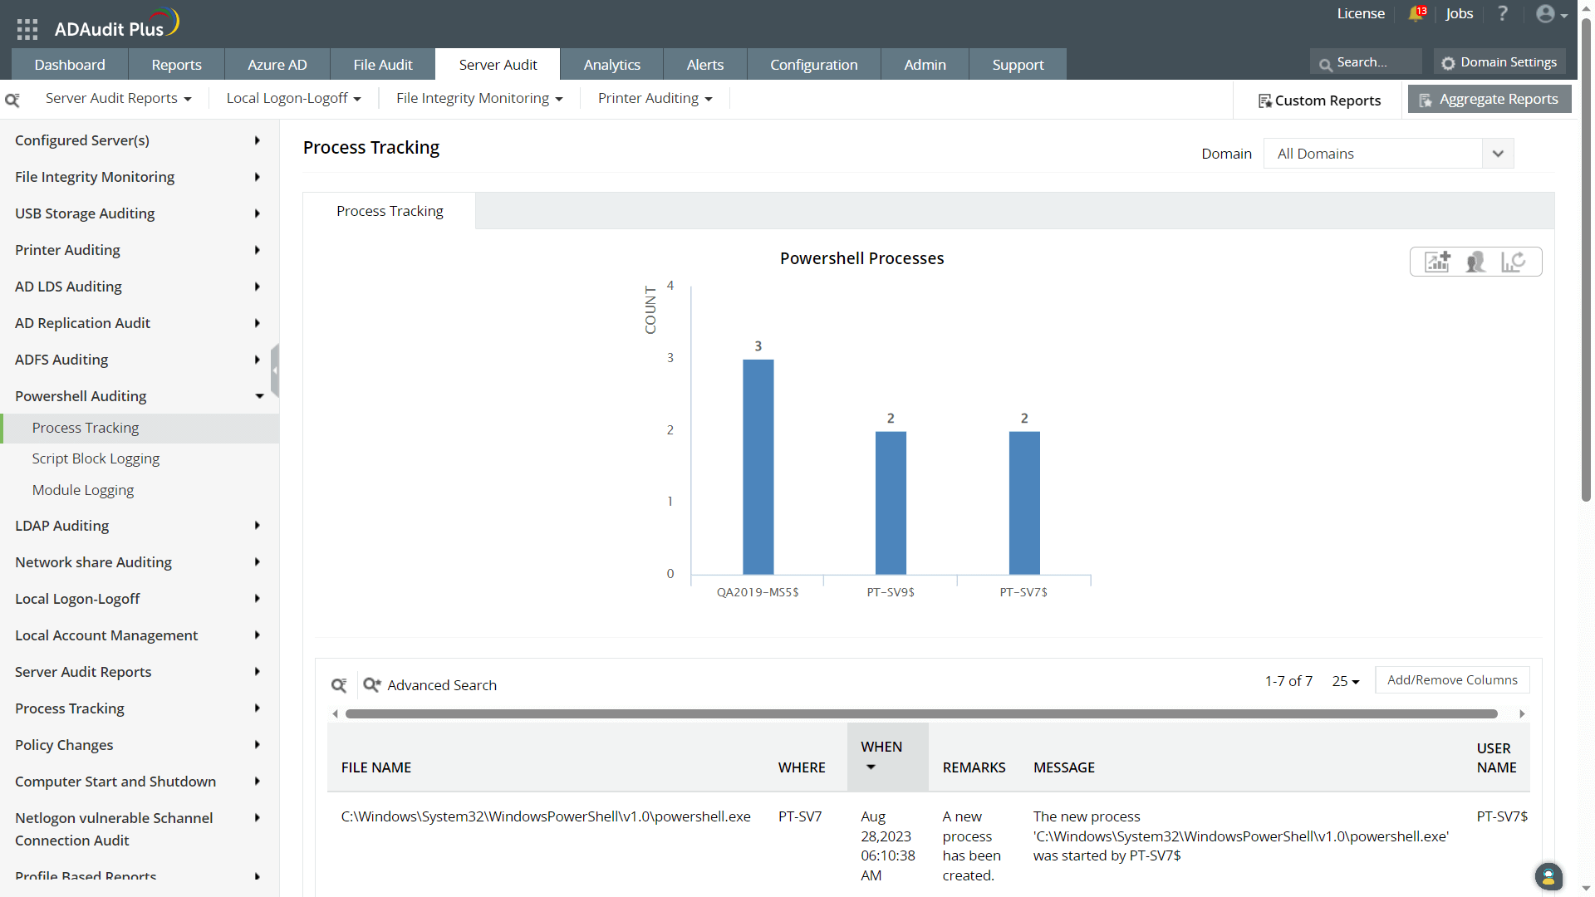Open the notifications bell icon

click(1416, 14)
